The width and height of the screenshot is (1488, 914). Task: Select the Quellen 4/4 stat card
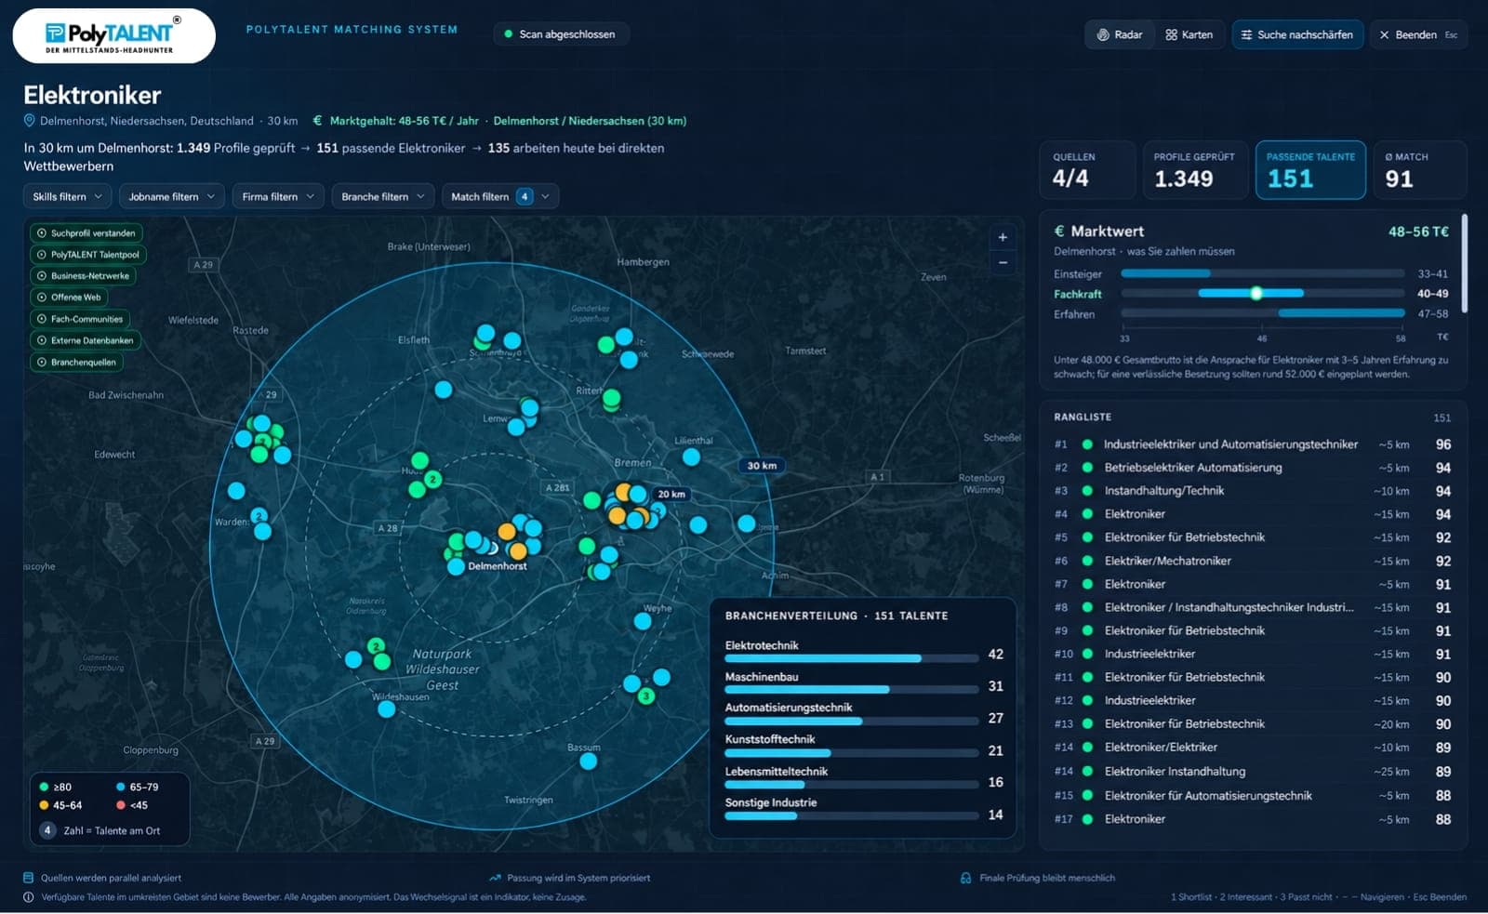point(1087,169)
